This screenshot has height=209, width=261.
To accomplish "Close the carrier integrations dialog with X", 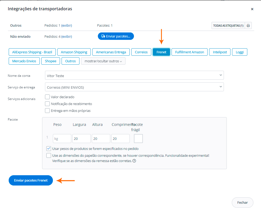I will [252, 9].
